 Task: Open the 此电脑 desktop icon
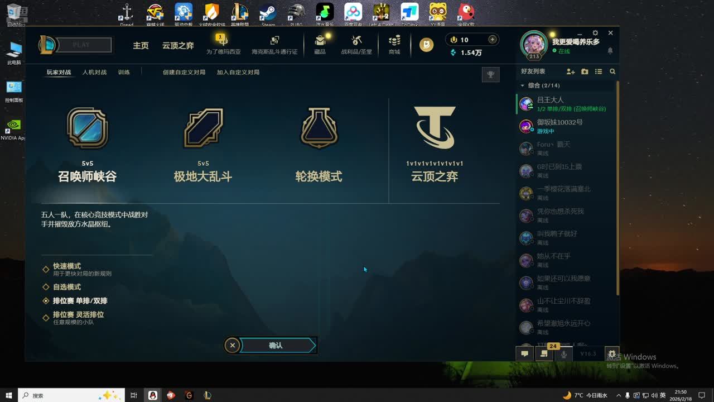point(14,53)
